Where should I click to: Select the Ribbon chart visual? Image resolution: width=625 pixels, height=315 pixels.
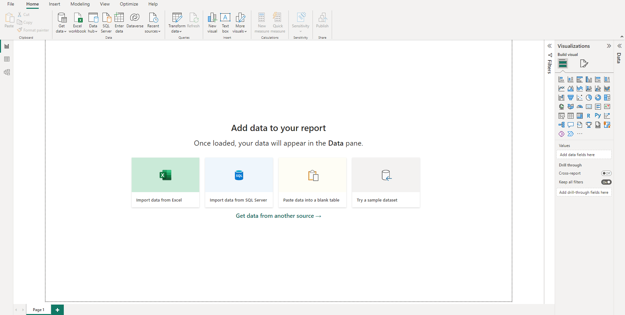point(607,88)
